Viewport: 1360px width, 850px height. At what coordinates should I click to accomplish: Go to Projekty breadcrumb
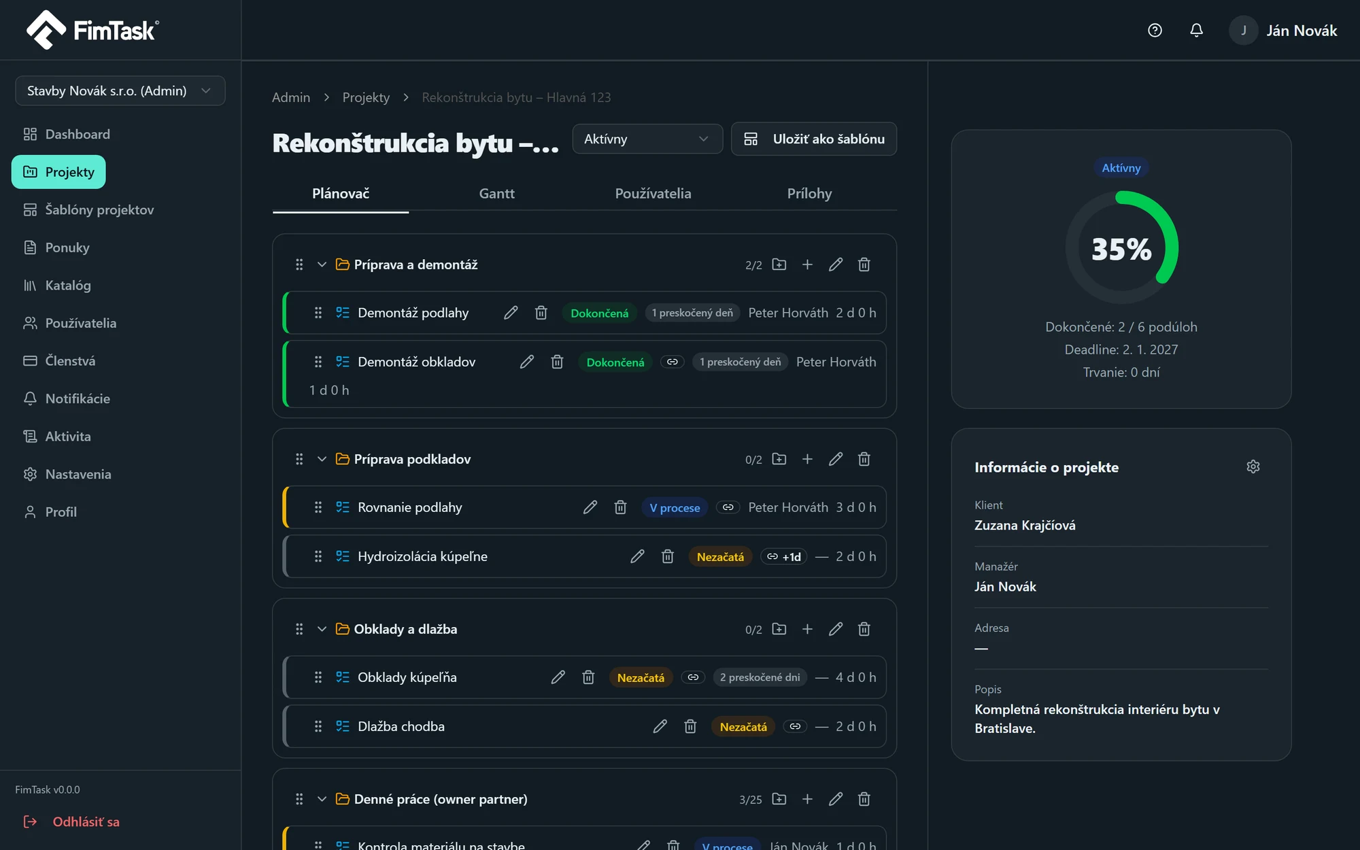coord(366,97)
